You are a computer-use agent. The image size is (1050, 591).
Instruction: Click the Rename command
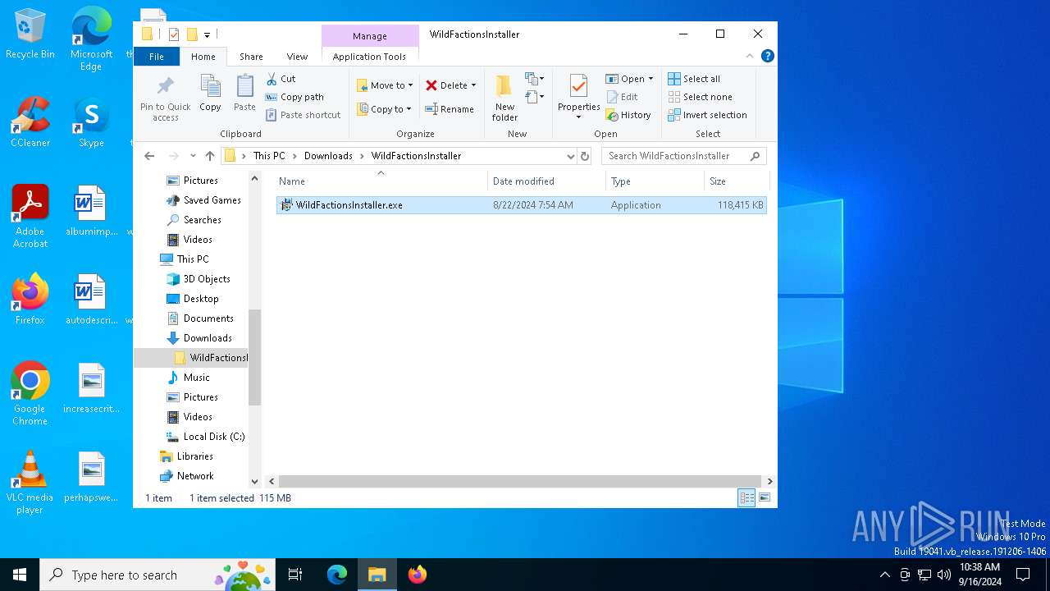tap(450, 109)
